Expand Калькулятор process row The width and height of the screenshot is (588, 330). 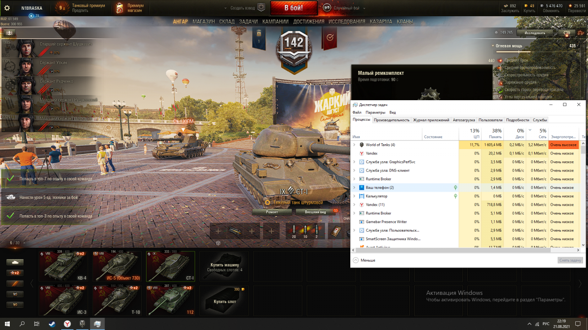pyautogui.click(x=354, y=196)
